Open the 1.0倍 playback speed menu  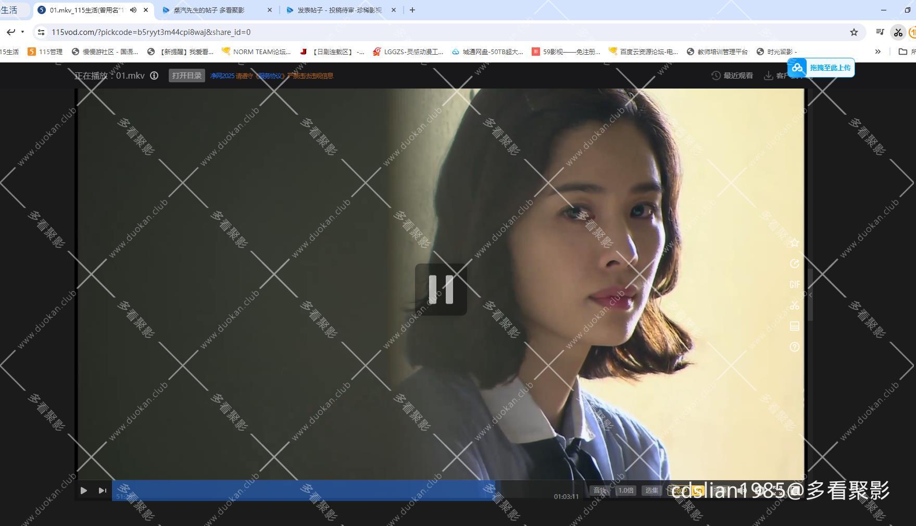pyautogui.click(x=625, y=490)
